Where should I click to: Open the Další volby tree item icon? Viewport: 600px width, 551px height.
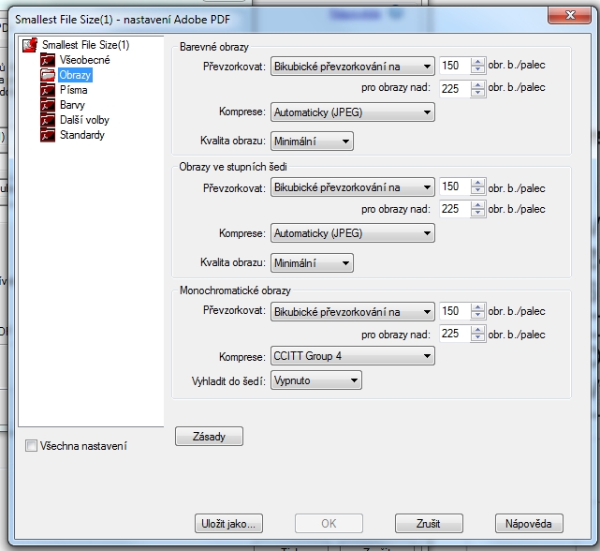48,120
